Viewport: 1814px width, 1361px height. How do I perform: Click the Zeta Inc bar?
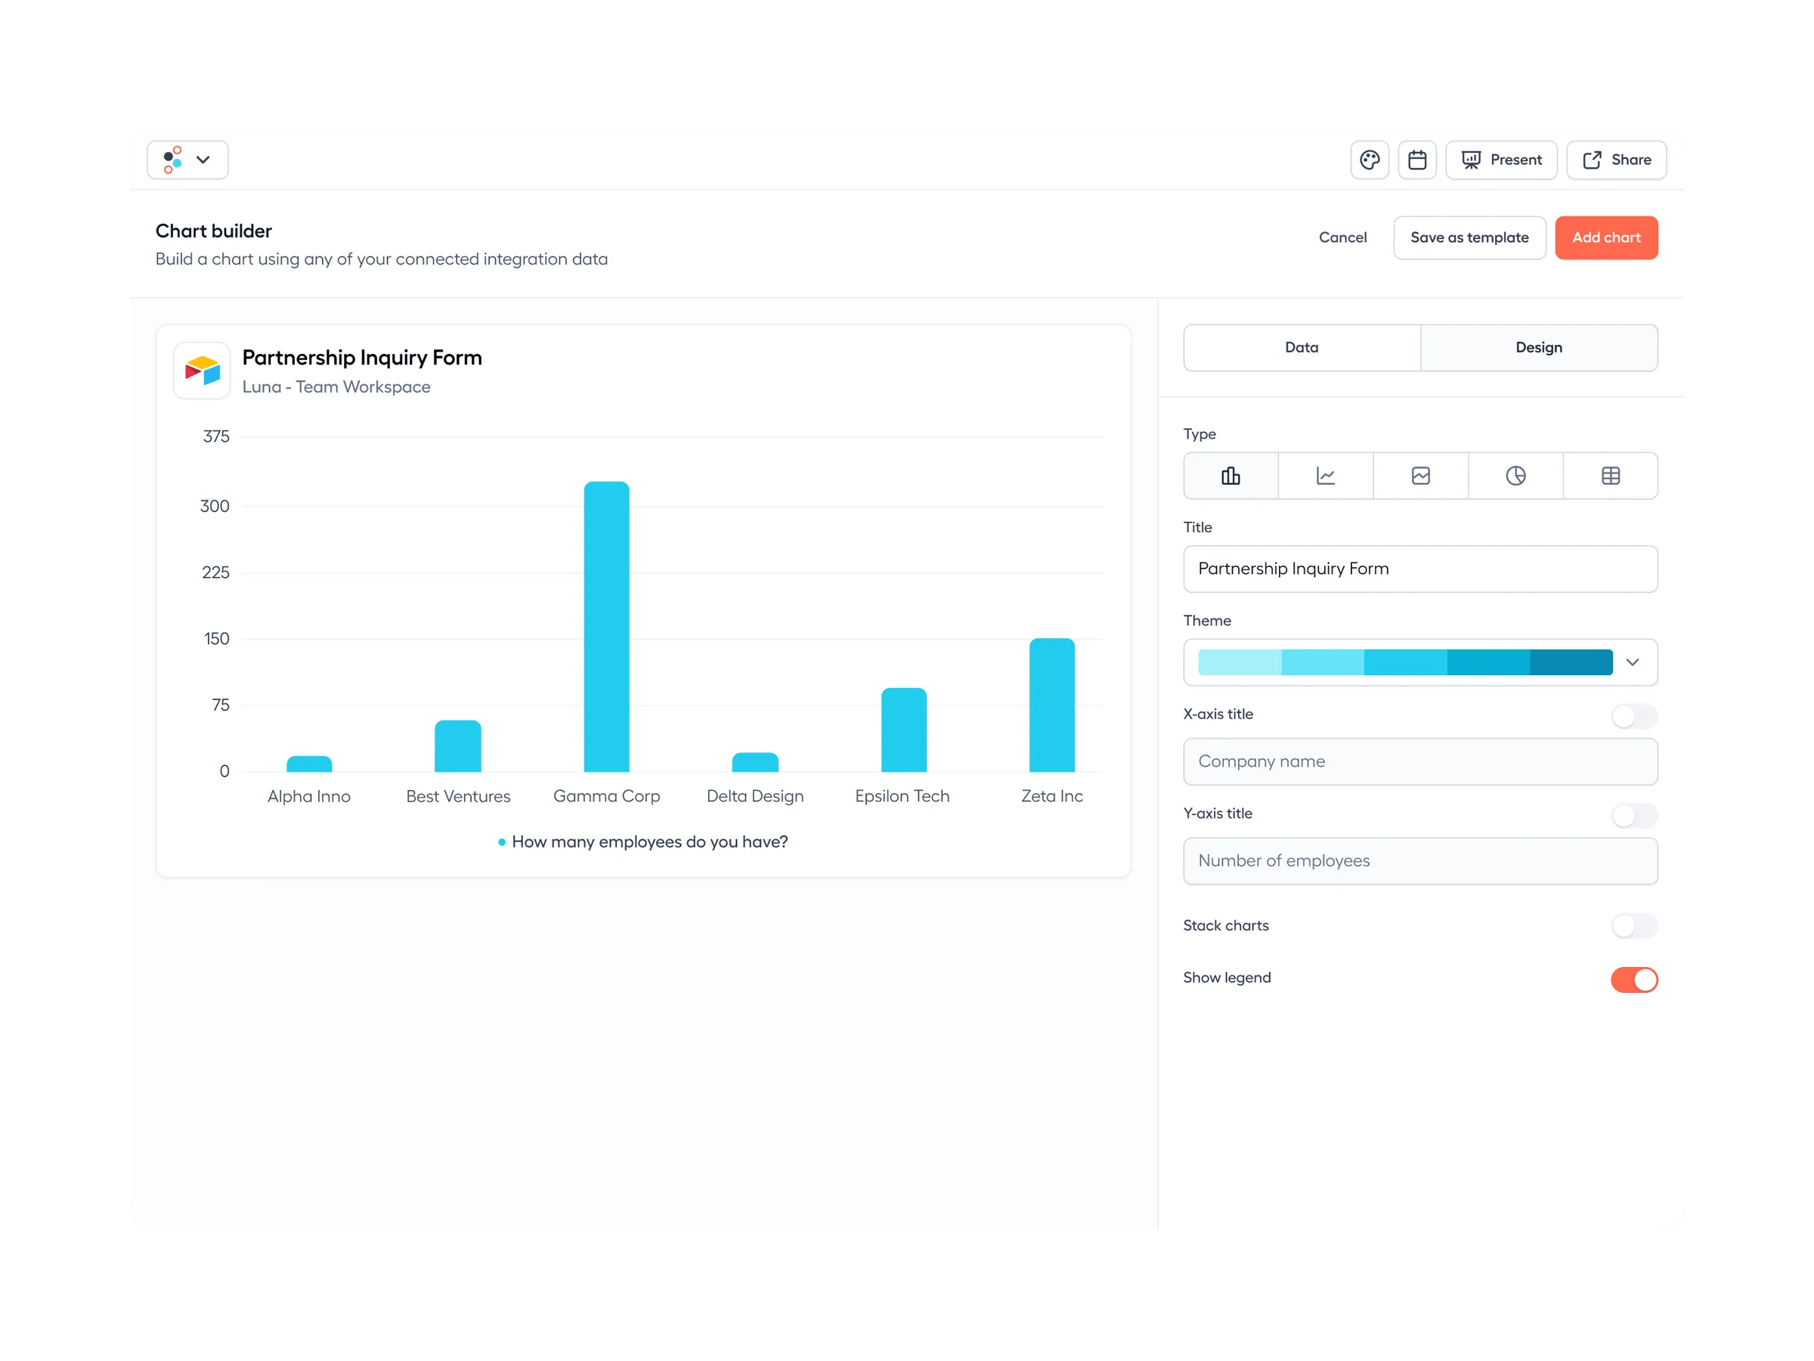point(1052,705)
